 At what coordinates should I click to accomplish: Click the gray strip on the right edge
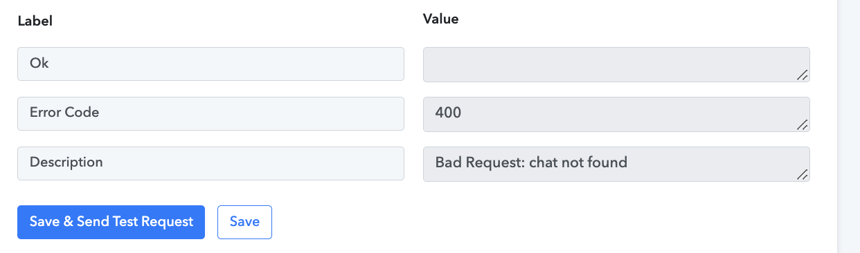[849, 126]
